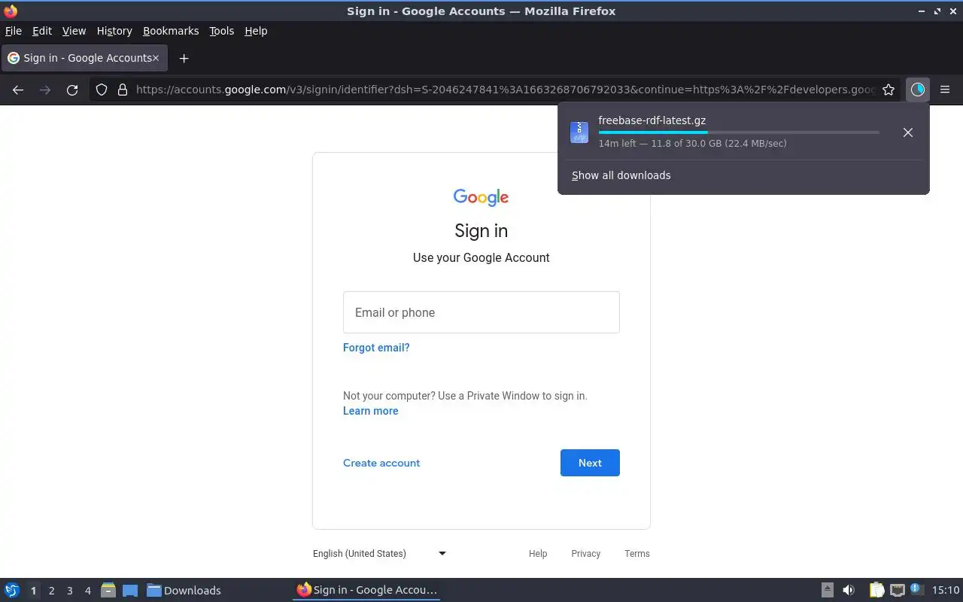Open the tracking protection shield icon
Screen dimensions: 963x602
pos(102,90)
